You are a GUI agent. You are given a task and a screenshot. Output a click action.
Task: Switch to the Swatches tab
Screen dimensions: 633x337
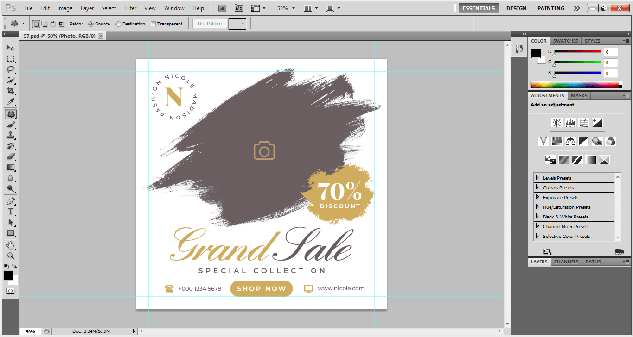pyautogui.click(x=565, y=41)
